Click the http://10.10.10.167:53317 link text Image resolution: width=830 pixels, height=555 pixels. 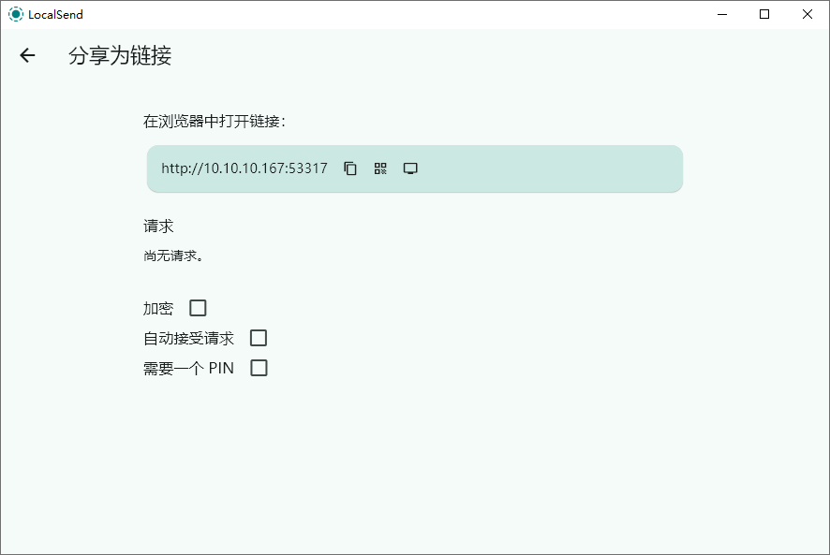point(245,168)
